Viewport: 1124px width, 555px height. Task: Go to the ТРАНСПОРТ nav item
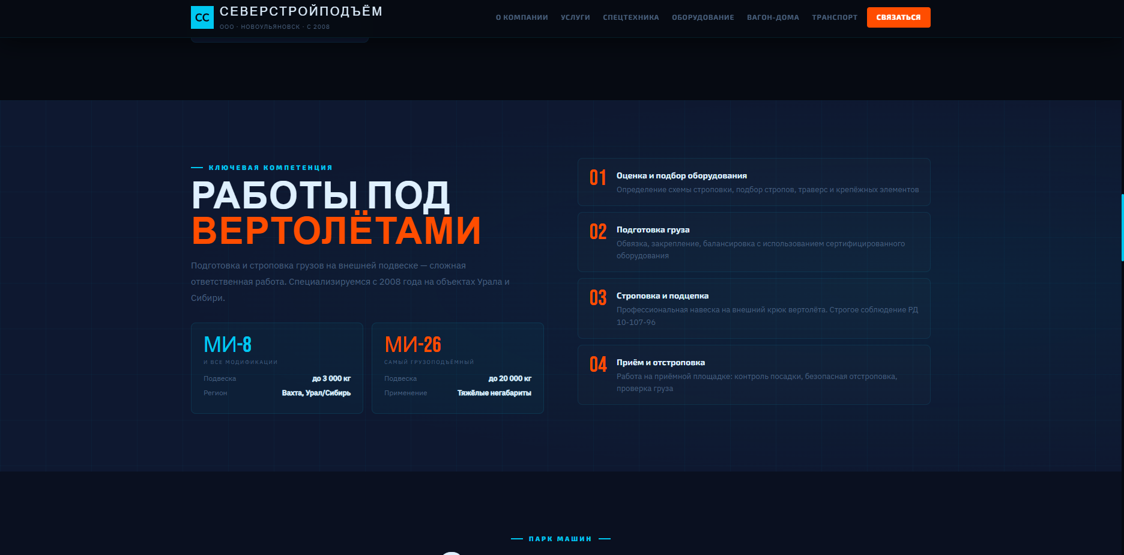point(835,17)
